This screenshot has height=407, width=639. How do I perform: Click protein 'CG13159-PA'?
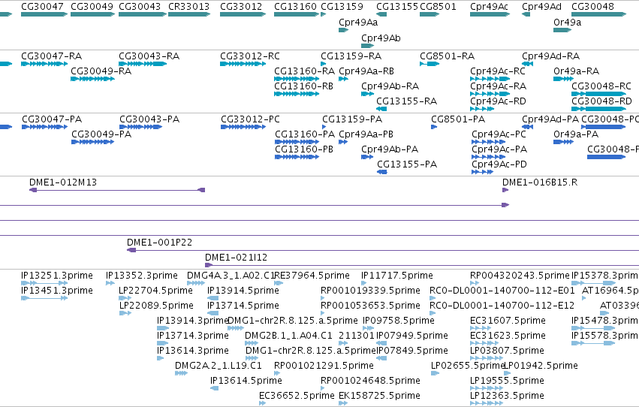tap(352, 119)
